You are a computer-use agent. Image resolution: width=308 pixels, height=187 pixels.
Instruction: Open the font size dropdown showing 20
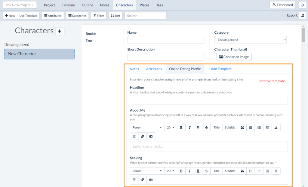(x=170, y=127)
